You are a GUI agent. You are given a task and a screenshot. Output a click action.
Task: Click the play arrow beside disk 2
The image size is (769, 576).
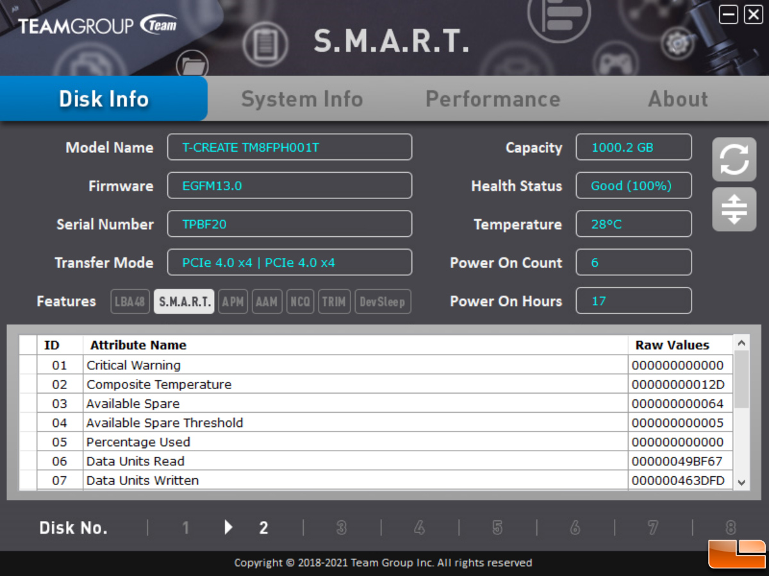pos(228,527)
